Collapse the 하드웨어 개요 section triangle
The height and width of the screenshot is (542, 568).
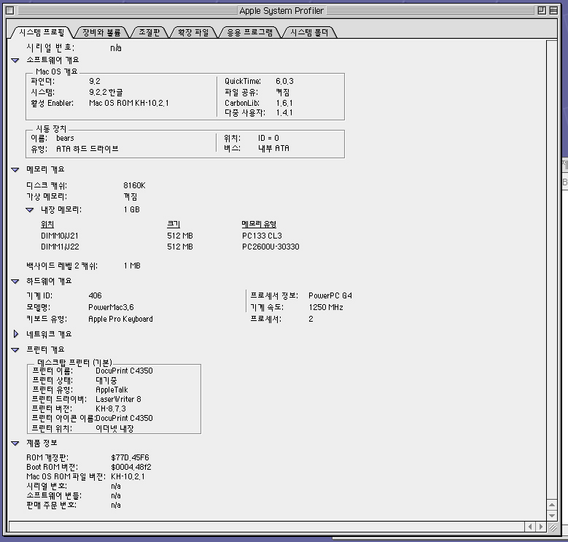coord(15,282)
